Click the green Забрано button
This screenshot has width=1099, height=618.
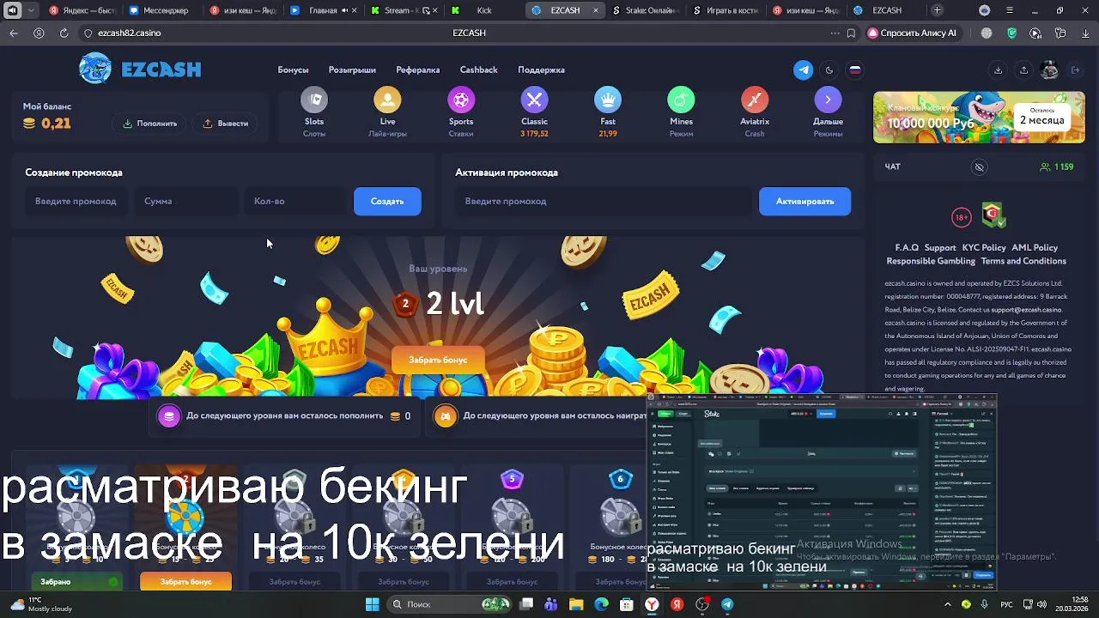77,582
